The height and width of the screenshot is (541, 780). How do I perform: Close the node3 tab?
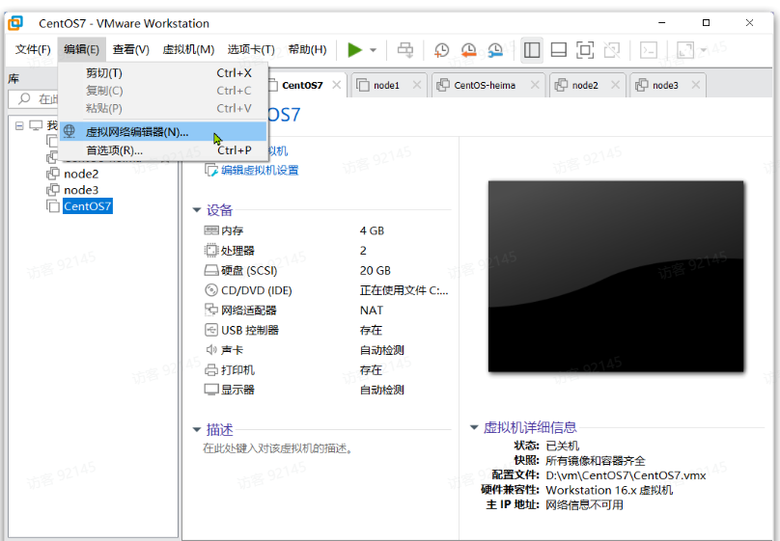[696, 85]
